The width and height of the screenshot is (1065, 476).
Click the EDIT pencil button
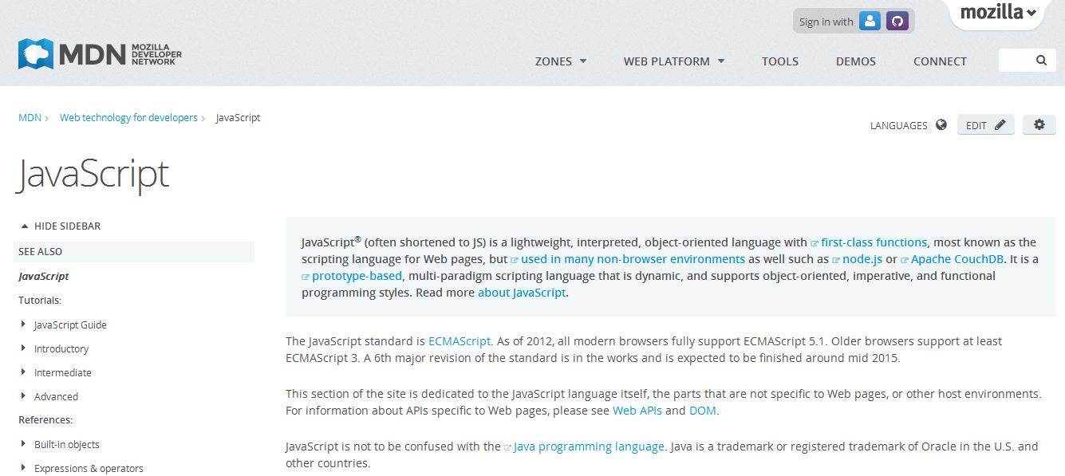tap(985, 124)
